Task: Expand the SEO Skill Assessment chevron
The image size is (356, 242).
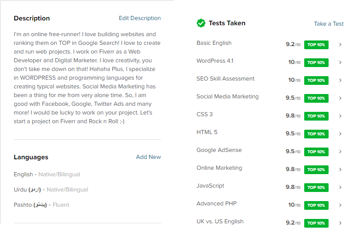Action: click(x=340, y=81)
